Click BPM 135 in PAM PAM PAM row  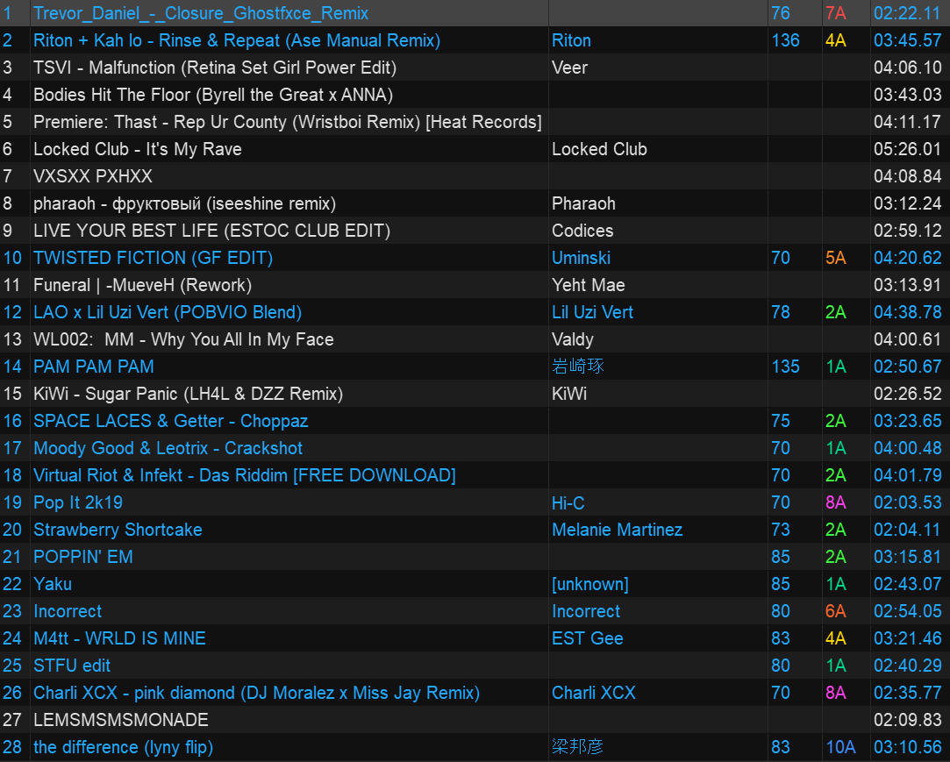click(x=785, y=367)
